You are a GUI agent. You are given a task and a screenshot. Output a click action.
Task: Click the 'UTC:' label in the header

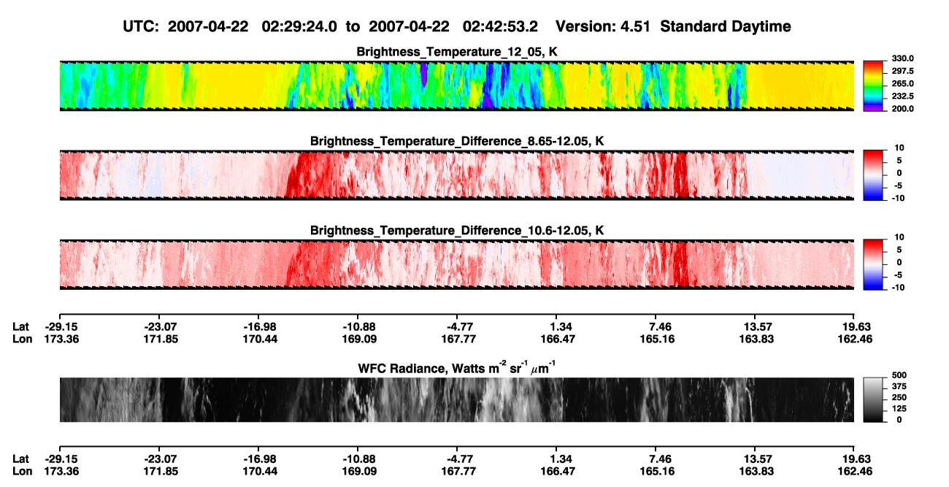pyautogui.click(x=142, y=27)
